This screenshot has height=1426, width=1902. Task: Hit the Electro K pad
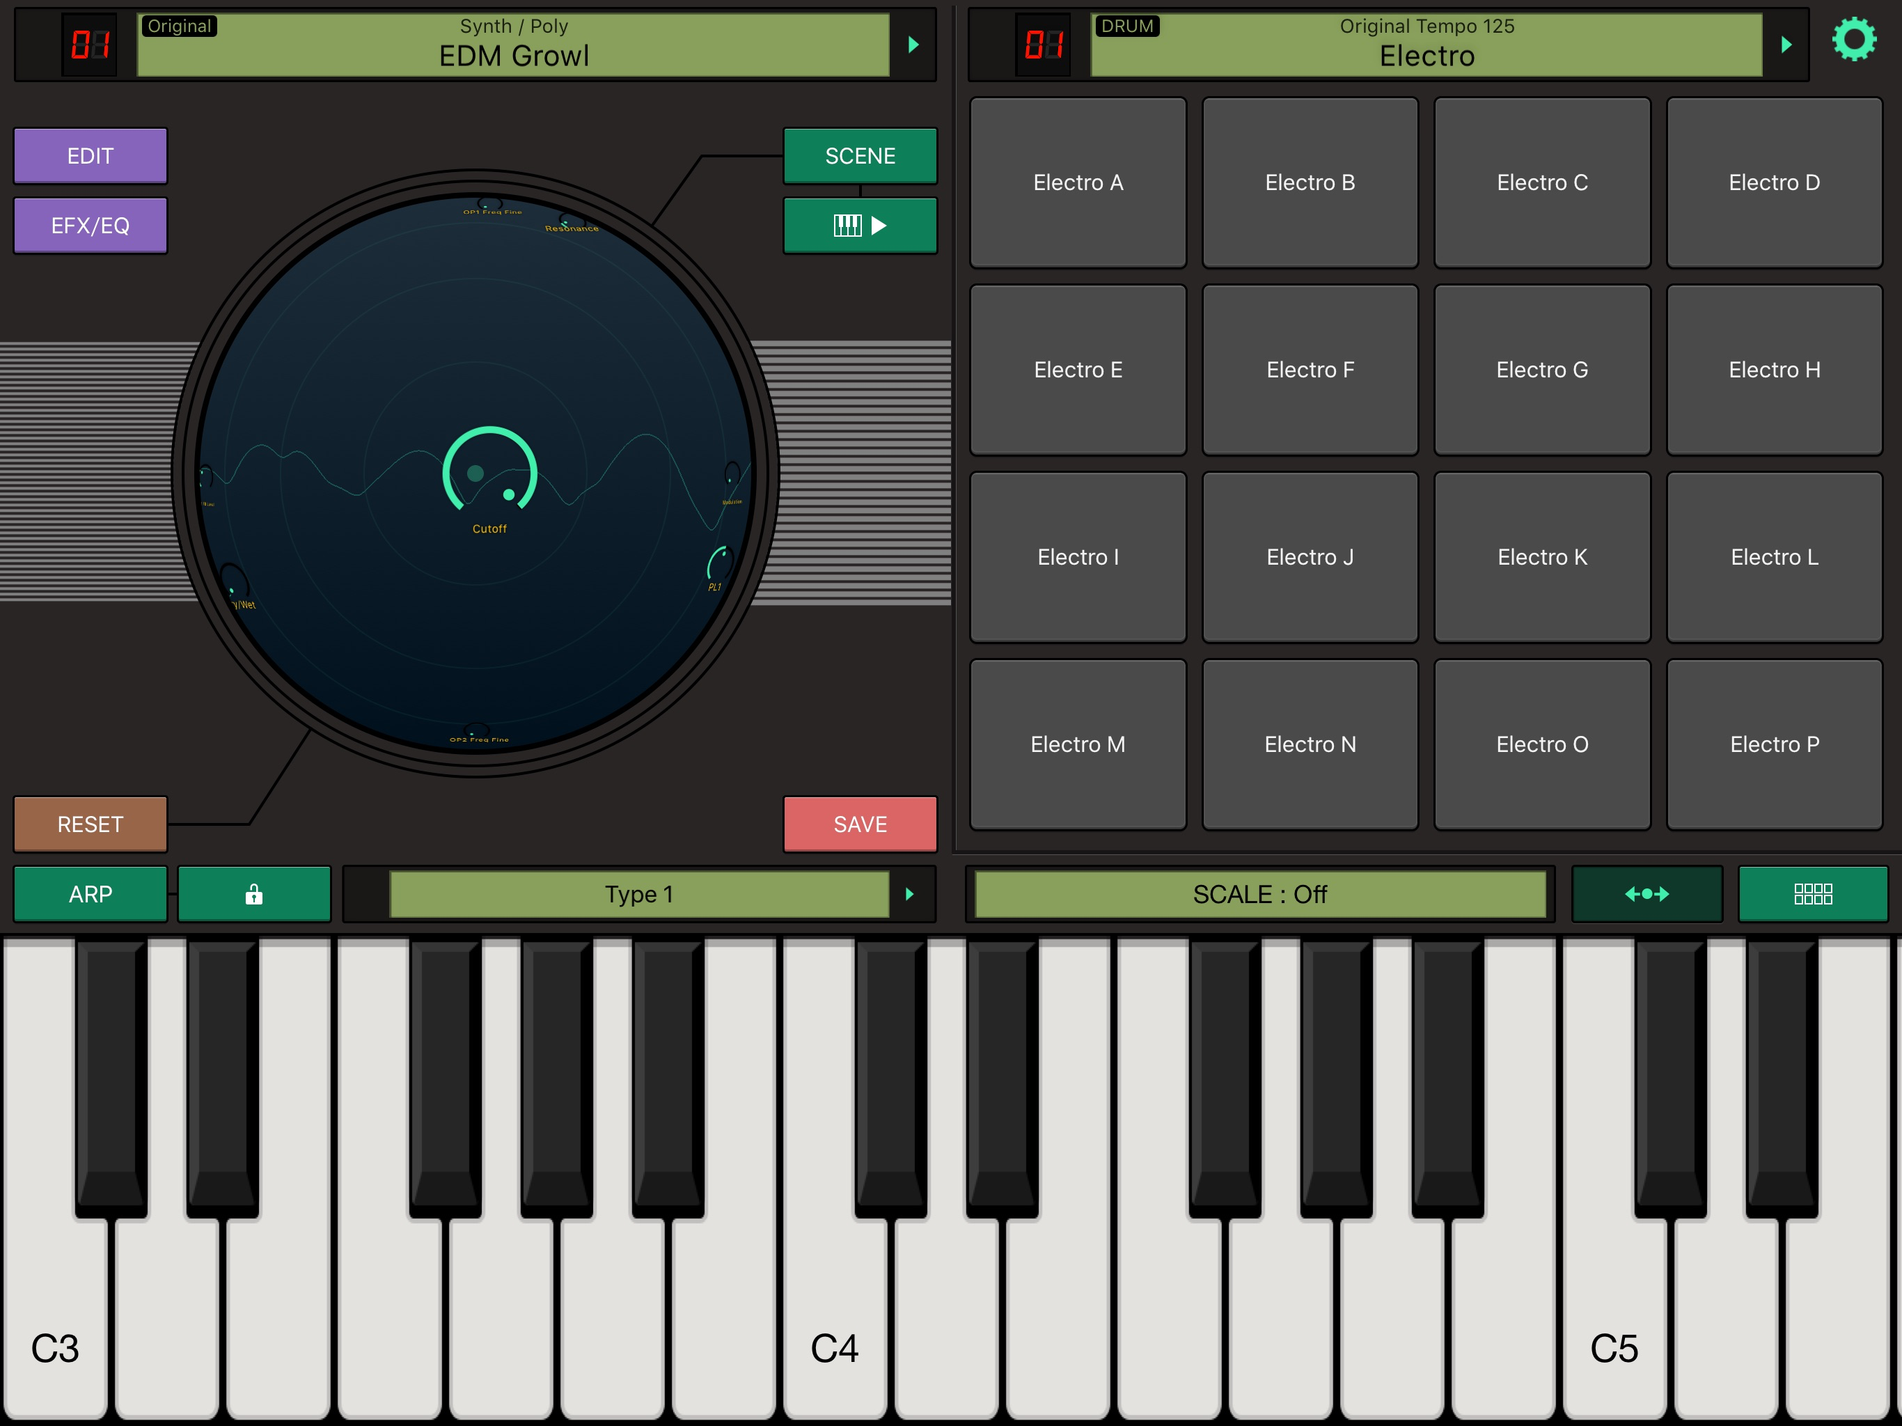(1543, 557)
